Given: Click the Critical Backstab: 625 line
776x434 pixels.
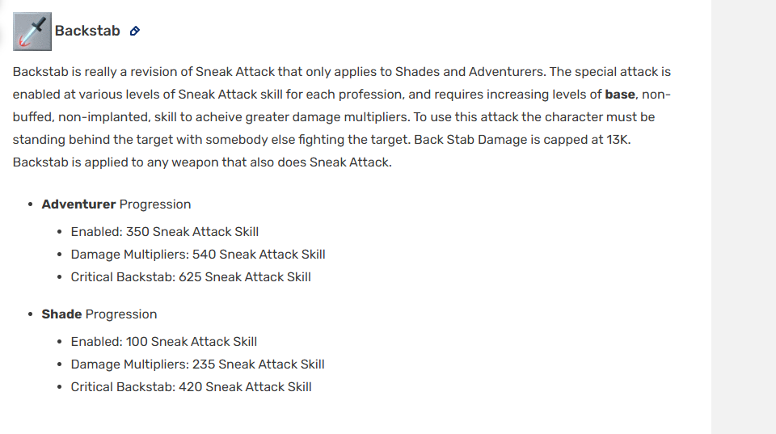Looking at the screenshot, I should (191, 277).
